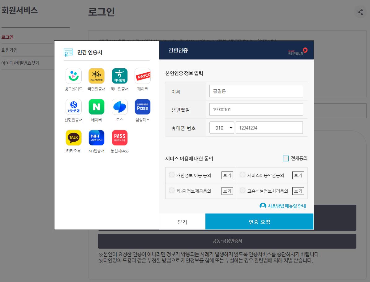370x282 pixels.
Task: Select the 개인정보 이용 동의 radio button
Action: click(172, 174)
